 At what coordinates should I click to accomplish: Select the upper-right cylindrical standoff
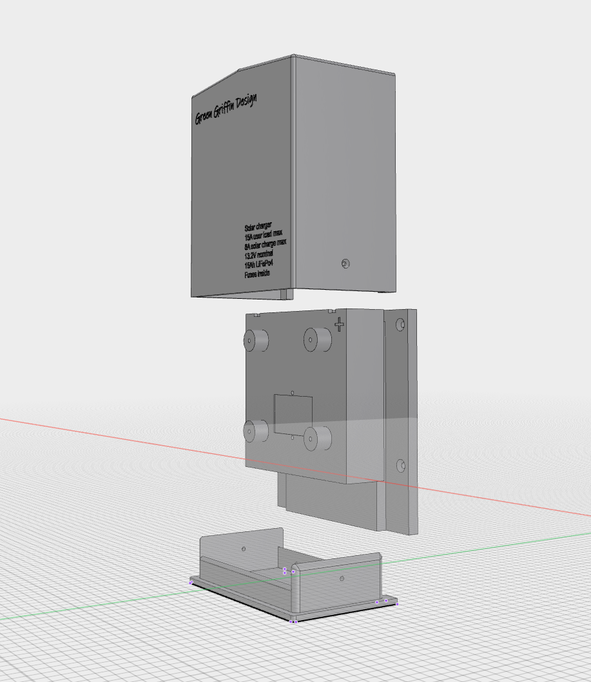pyautogui.click(x=317, y=339)
